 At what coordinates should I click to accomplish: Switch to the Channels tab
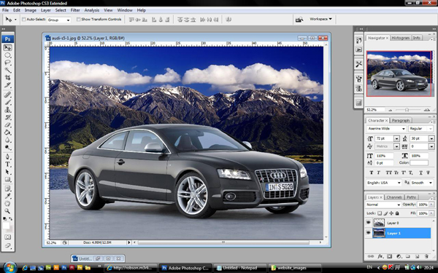[x=394, y=197]
